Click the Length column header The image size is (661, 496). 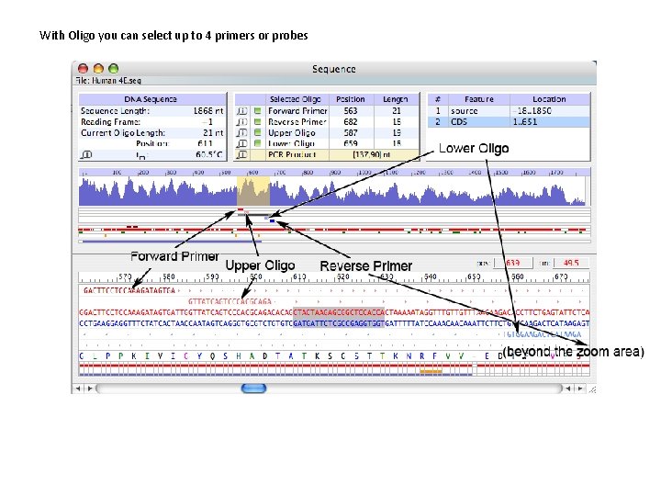click(x=396, y=99)
